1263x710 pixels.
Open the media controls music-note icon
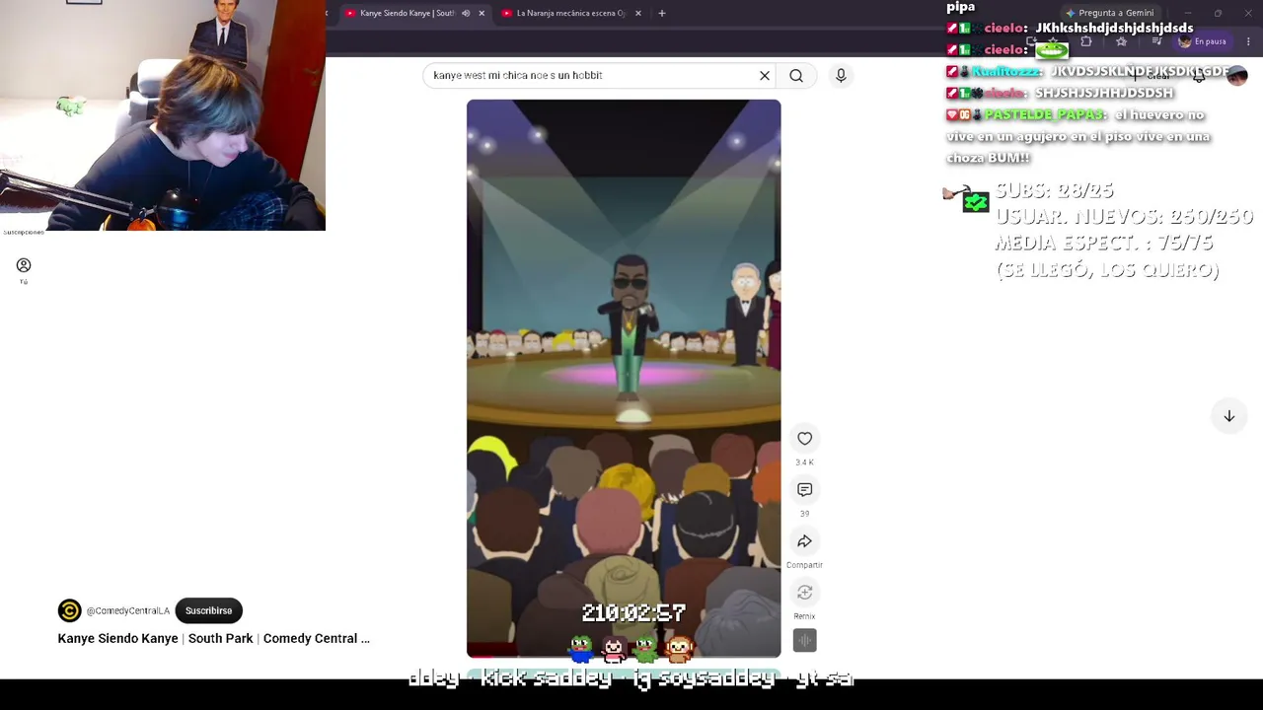(x=1156, y=41)
